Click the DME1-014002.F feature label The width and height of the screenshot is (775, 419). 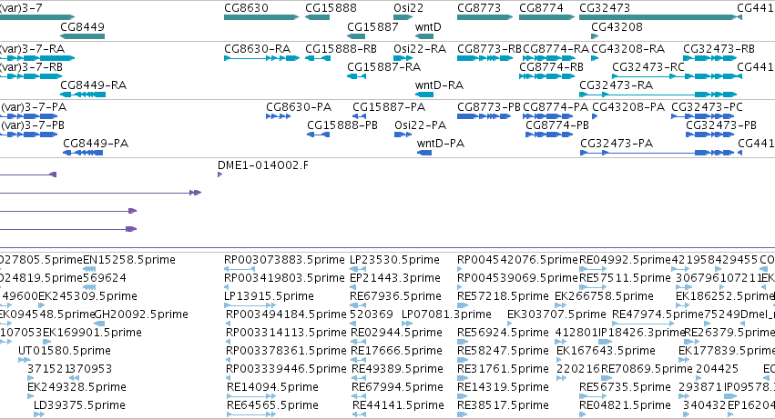[x=263, y=165]
